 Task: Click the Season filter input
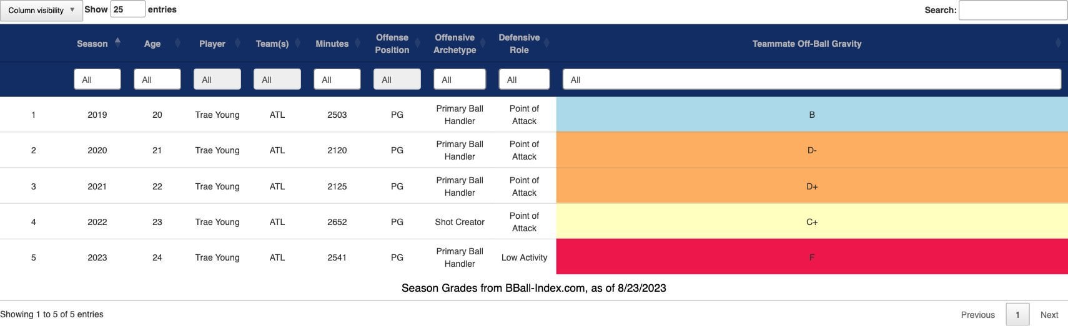[97, 80]
